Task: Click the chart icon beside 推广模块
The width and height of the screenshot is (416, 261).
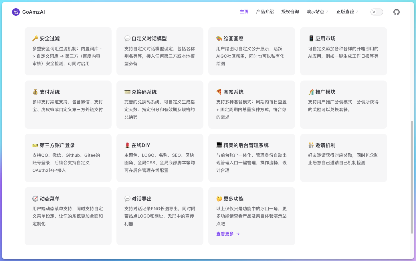Action: pyautogui.click(x=311, y=92)
